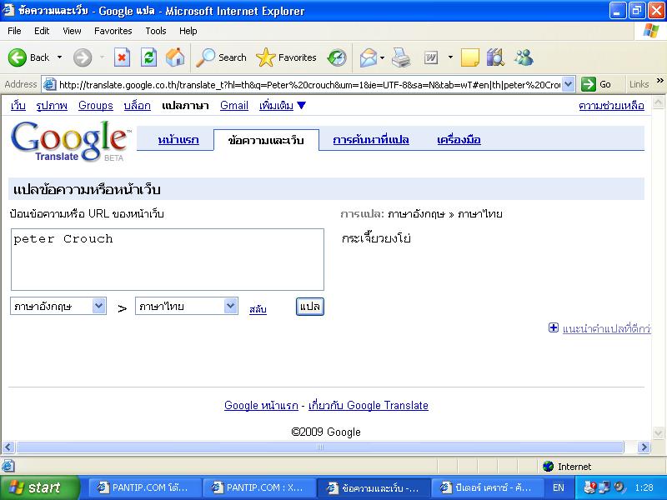Expand the Edit button dropdown arrow
This screenshot has height=500, width=667.
tap(450, 57)
